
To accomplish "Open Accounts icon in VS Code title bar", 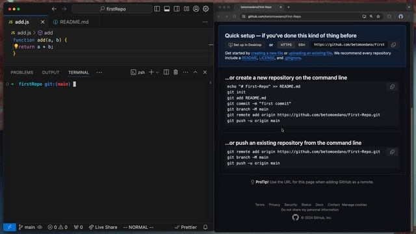I will click(196, 8).
